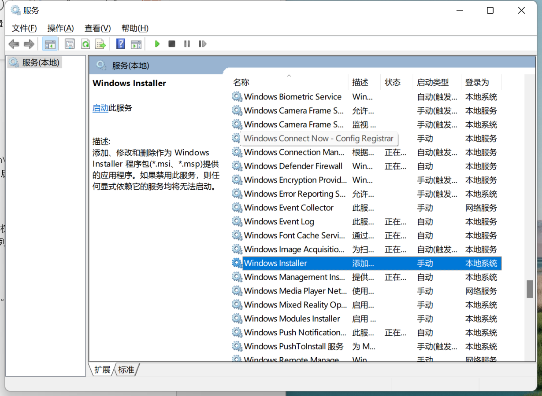Screen dimensions: 542x396
Task: Switch to the 标准 tab
Action: [x=126, y=370]
